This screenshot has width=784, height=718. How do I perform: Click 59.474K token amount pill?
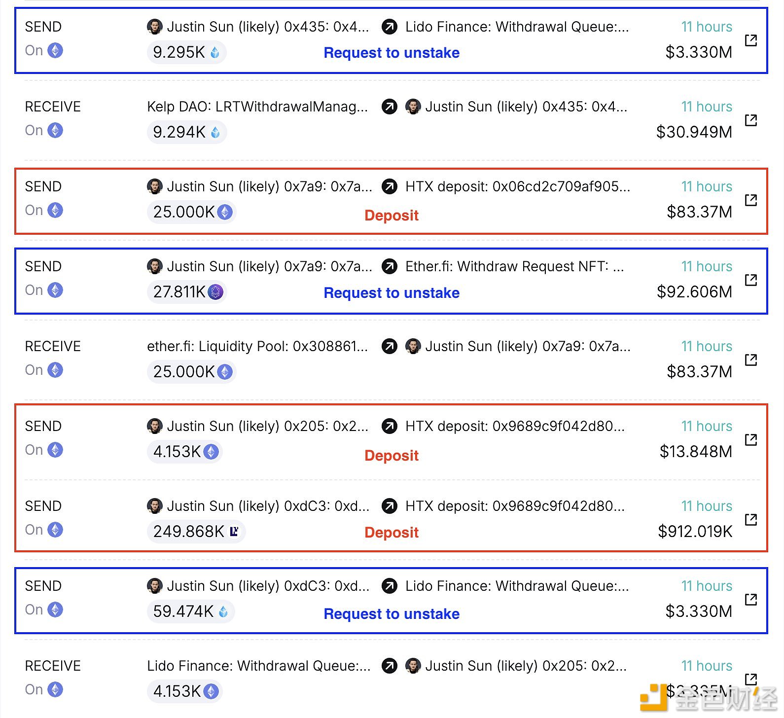(x=191, y=611)
